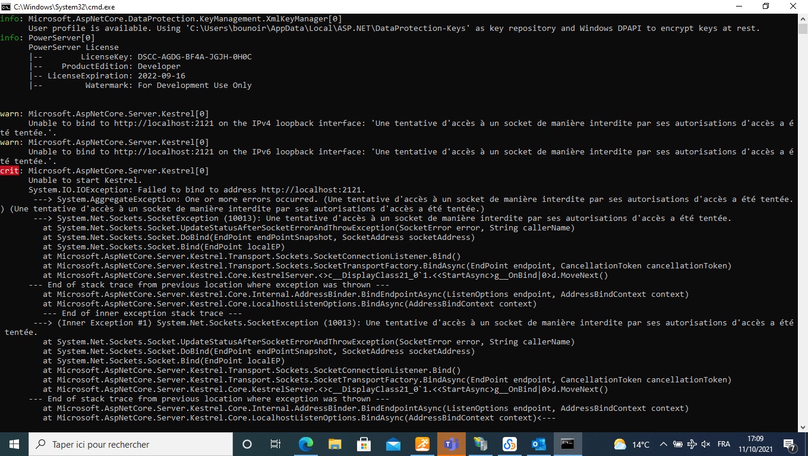Click the cmd.exe title bar system icon
Image resolution: width=808 pixels, height=456 pixels.
pos(6,7)
